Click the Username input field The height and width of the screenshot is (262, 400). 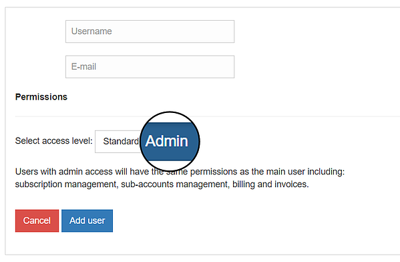(x=150, y=31)
